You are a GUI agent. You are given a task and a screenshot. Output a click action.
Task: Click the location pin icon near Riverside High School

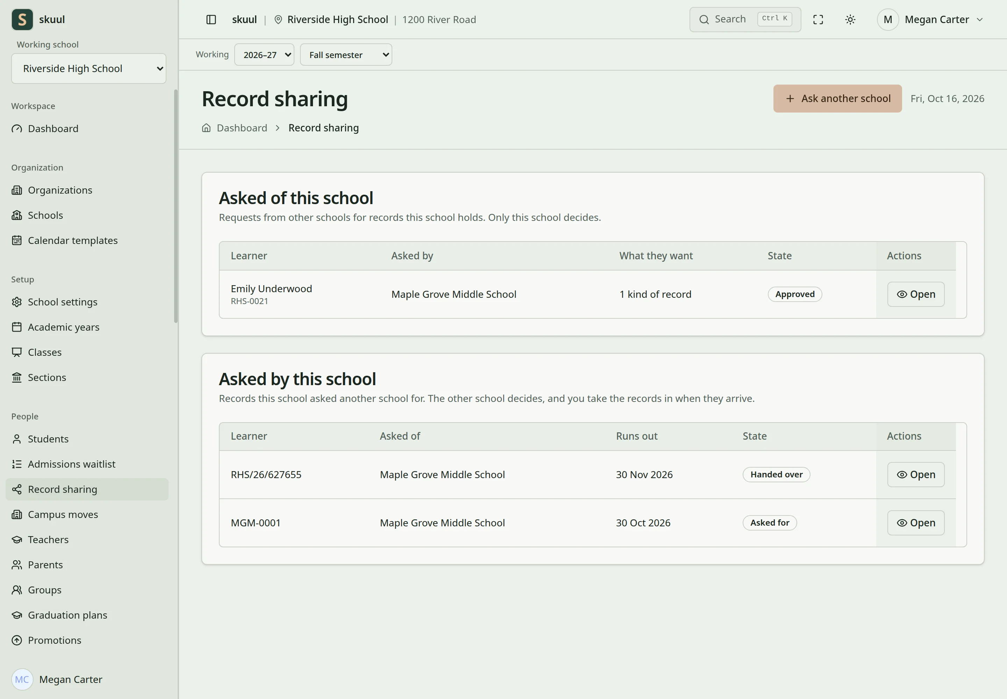point(278,20)
